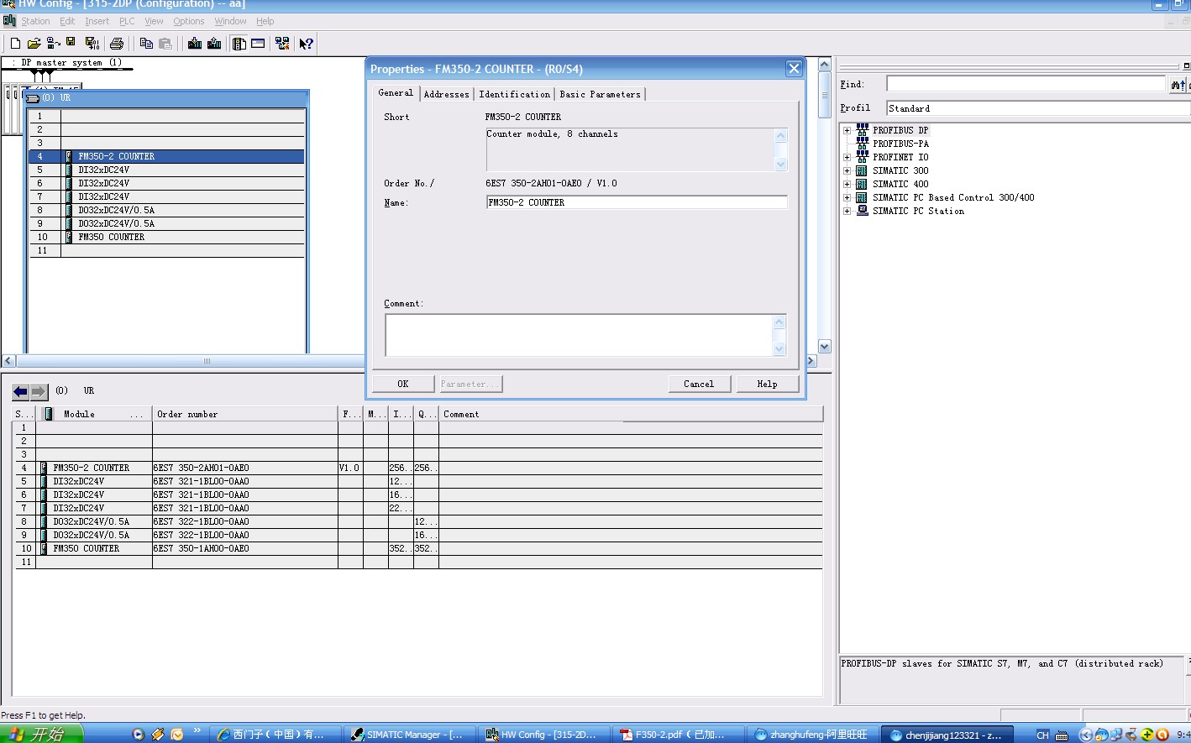Click the Module column header
The width and height of the screenshot is (1191, 743).
[x=96, y=414]
